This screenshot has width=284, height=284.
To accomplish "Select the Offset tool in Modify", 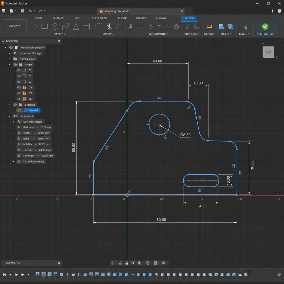I will [119, 26].
